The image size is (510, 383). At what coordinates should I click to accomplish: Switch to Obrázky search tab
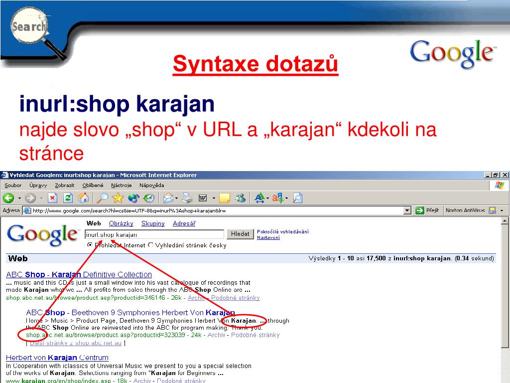122,223
